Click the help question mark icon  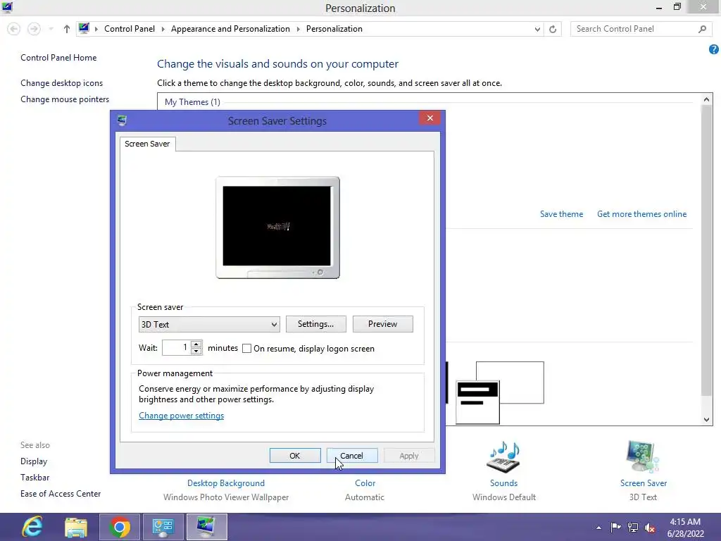714,49
